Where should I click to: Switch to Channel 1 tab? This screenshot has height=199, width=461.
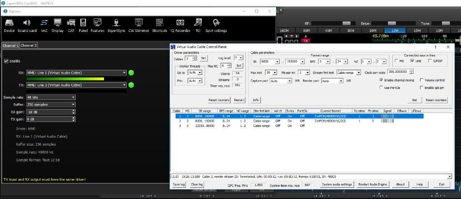pyautogui.click(x=10, y=46)
